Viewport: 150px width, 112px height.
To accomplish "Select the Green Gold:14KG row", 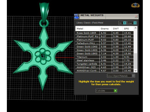I will [x=104, y=50].
